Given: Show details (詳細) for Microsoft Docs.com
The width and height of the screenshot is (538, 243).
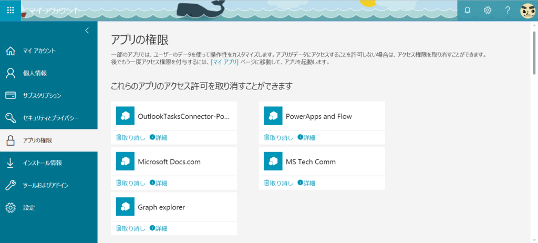Looking at the screenshot, I should coord(159,183).
